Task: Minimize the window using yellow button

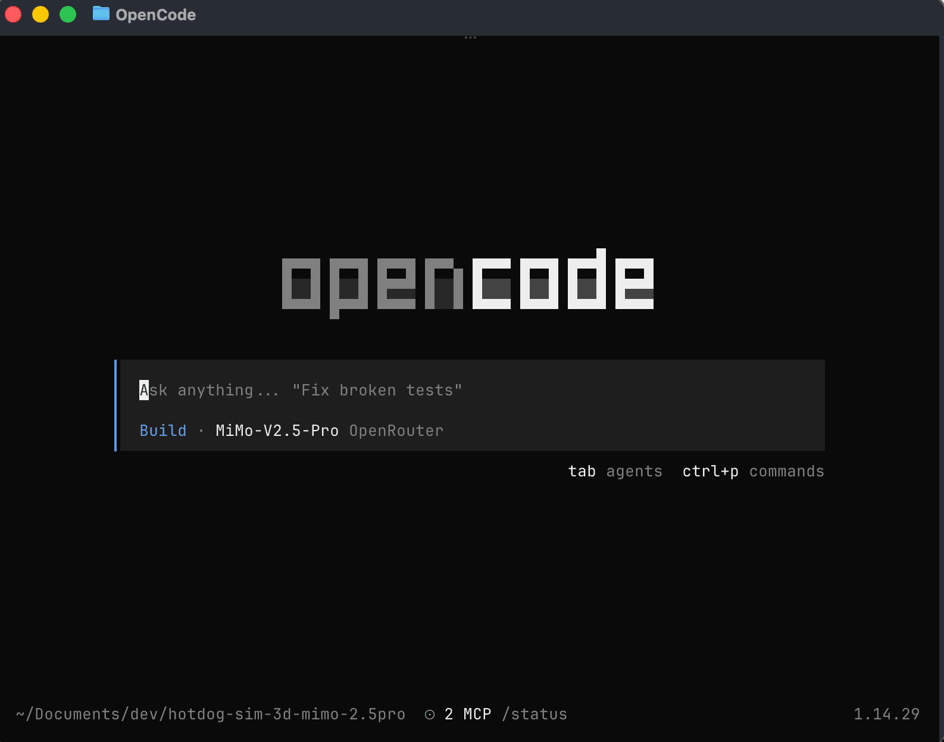Action: 40,14
